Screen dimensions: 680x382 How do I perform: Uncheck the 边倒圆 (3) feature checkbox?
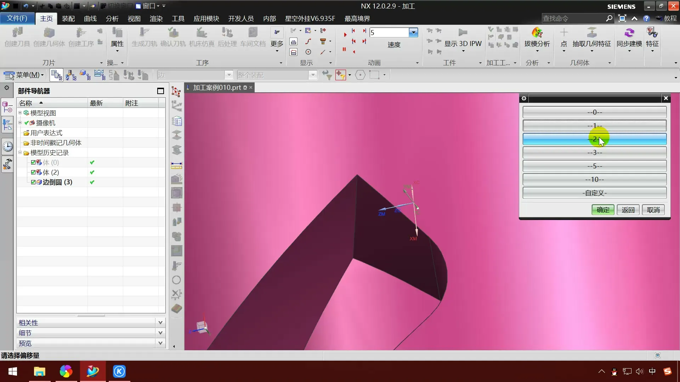click(x=33, y=182)
